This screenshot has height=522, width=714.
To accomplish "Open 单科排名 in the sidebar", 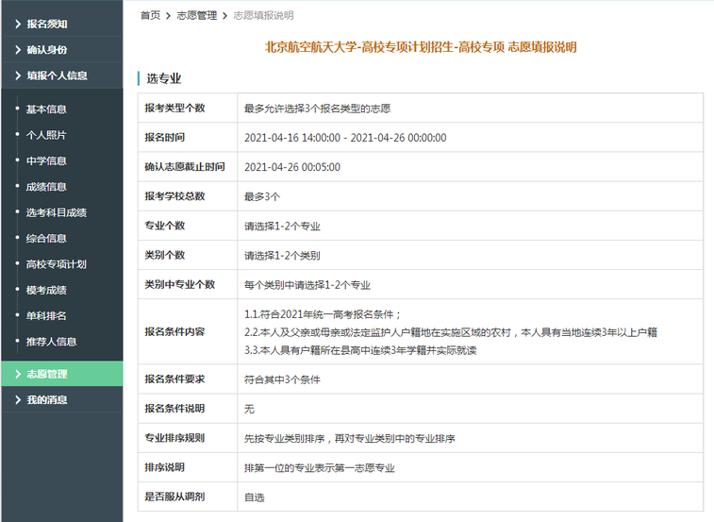I will 46,316.
